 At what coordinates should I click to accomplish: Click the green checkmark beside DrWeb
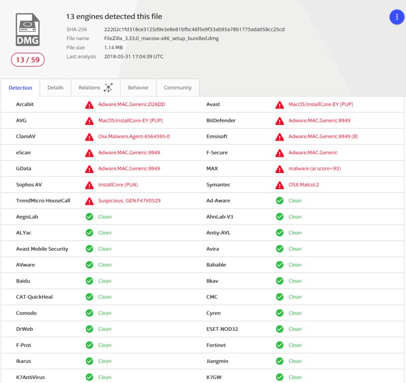coord(89,329)
